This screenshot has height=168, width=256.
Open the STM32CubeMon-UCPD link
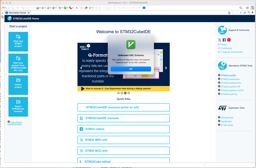232,90
